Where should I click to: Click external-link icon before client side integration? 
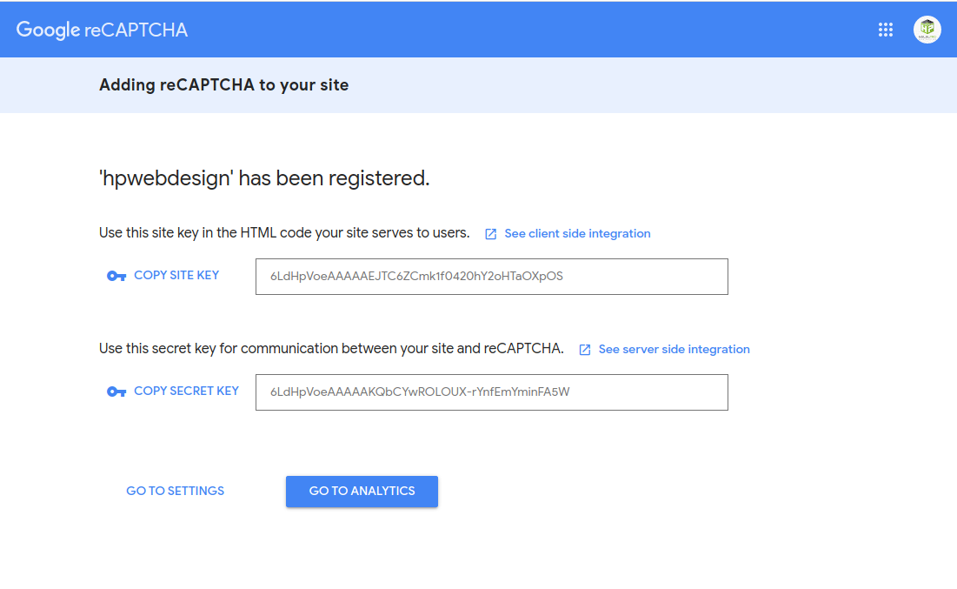(x=491, y=234)
